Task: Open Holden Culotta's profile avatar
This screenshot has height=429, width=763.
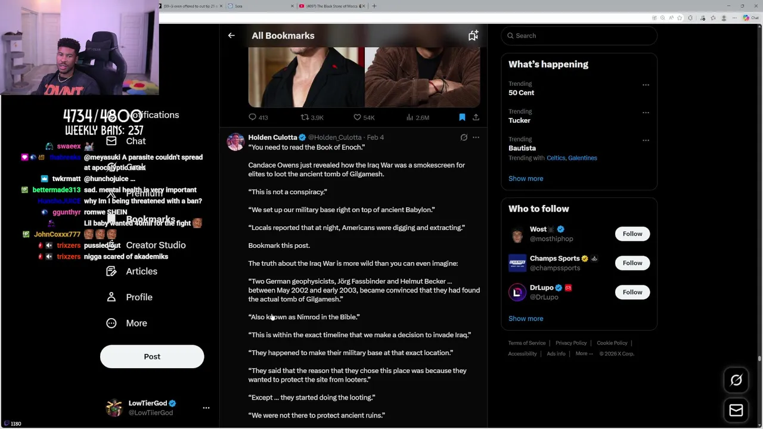Action: pyautogui.click(x=235, y=142)
